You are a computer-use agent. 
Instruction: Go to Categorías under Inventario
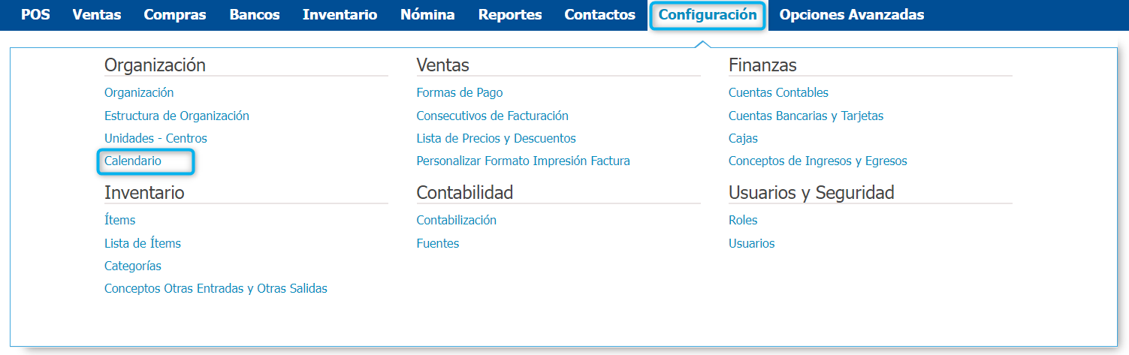tap(133, 266)
